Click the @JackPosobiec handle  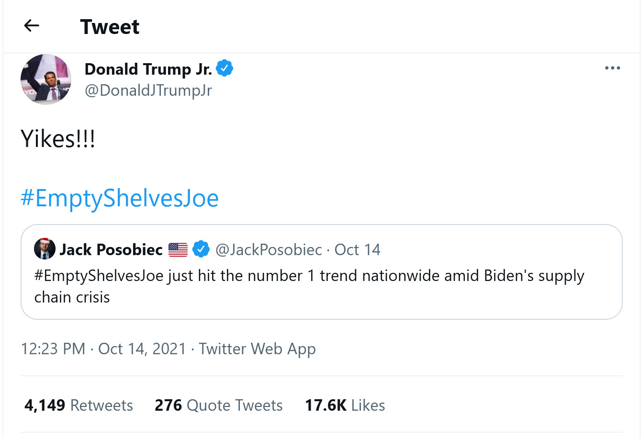(x=269, y=249)
